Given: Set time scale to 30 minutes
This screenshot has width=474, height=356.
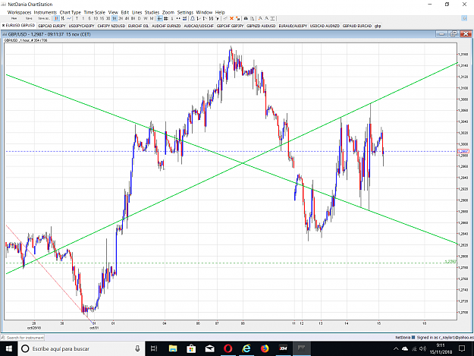Looking at the screenshot, I should pyautogui.click(x=108, y=18).
